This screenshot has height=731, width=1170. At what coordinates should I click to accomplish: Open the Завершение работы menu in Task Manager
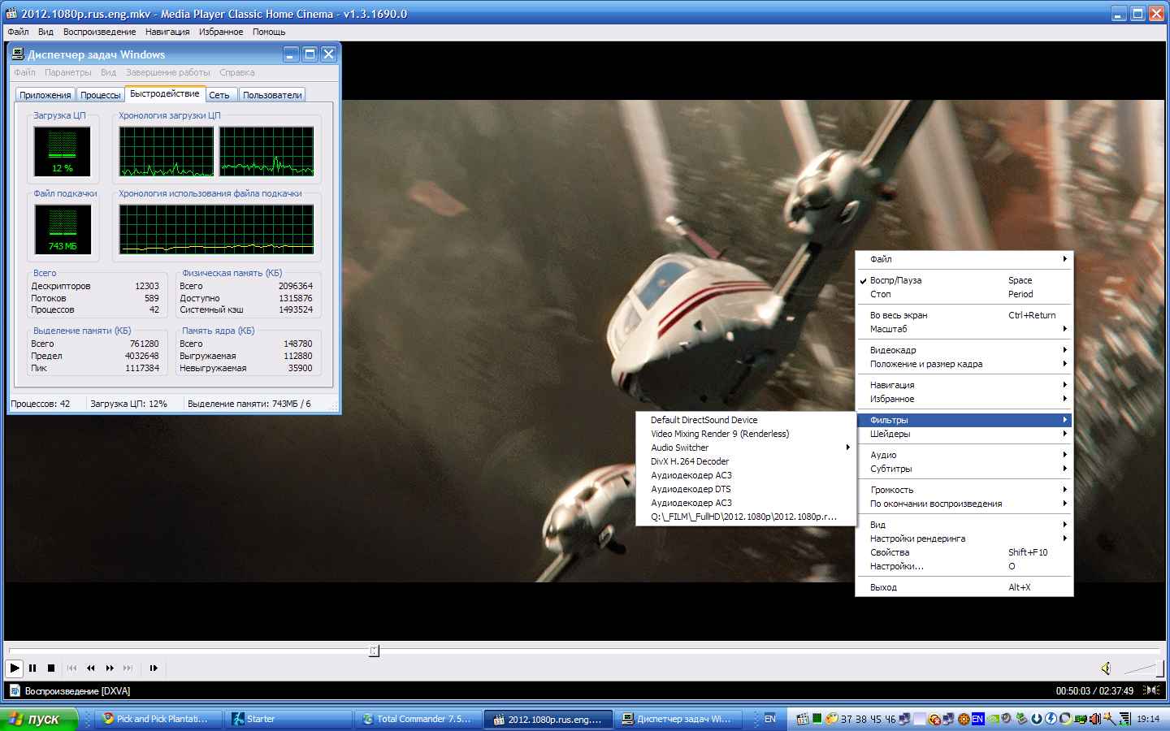coord(168,72)
